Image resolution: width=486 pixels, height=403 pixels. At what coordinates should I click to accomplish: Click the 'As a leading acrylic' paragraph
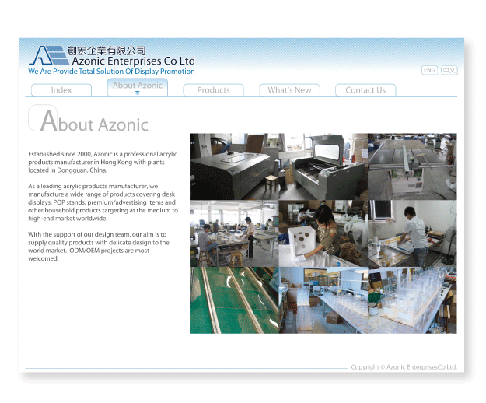103,202
